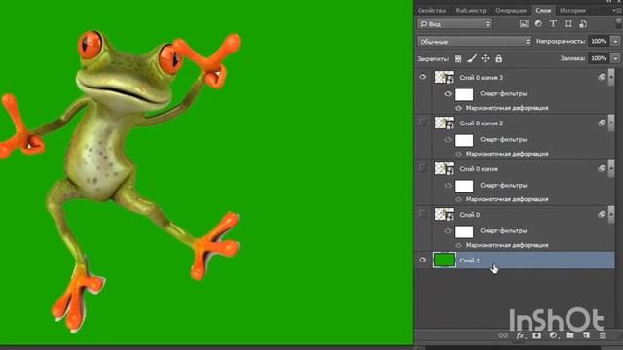Toggle puppet warp filter eye under Слой 0 копия 3
The image size is (623, 350).
point(458,108)
